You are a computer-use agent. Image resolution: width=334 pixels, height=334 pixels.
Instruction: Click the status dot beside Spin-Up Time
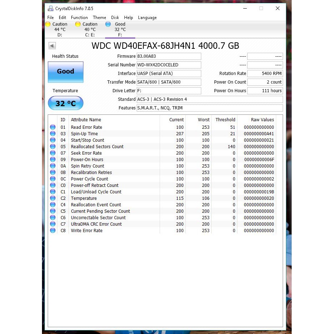coord(53,133)
